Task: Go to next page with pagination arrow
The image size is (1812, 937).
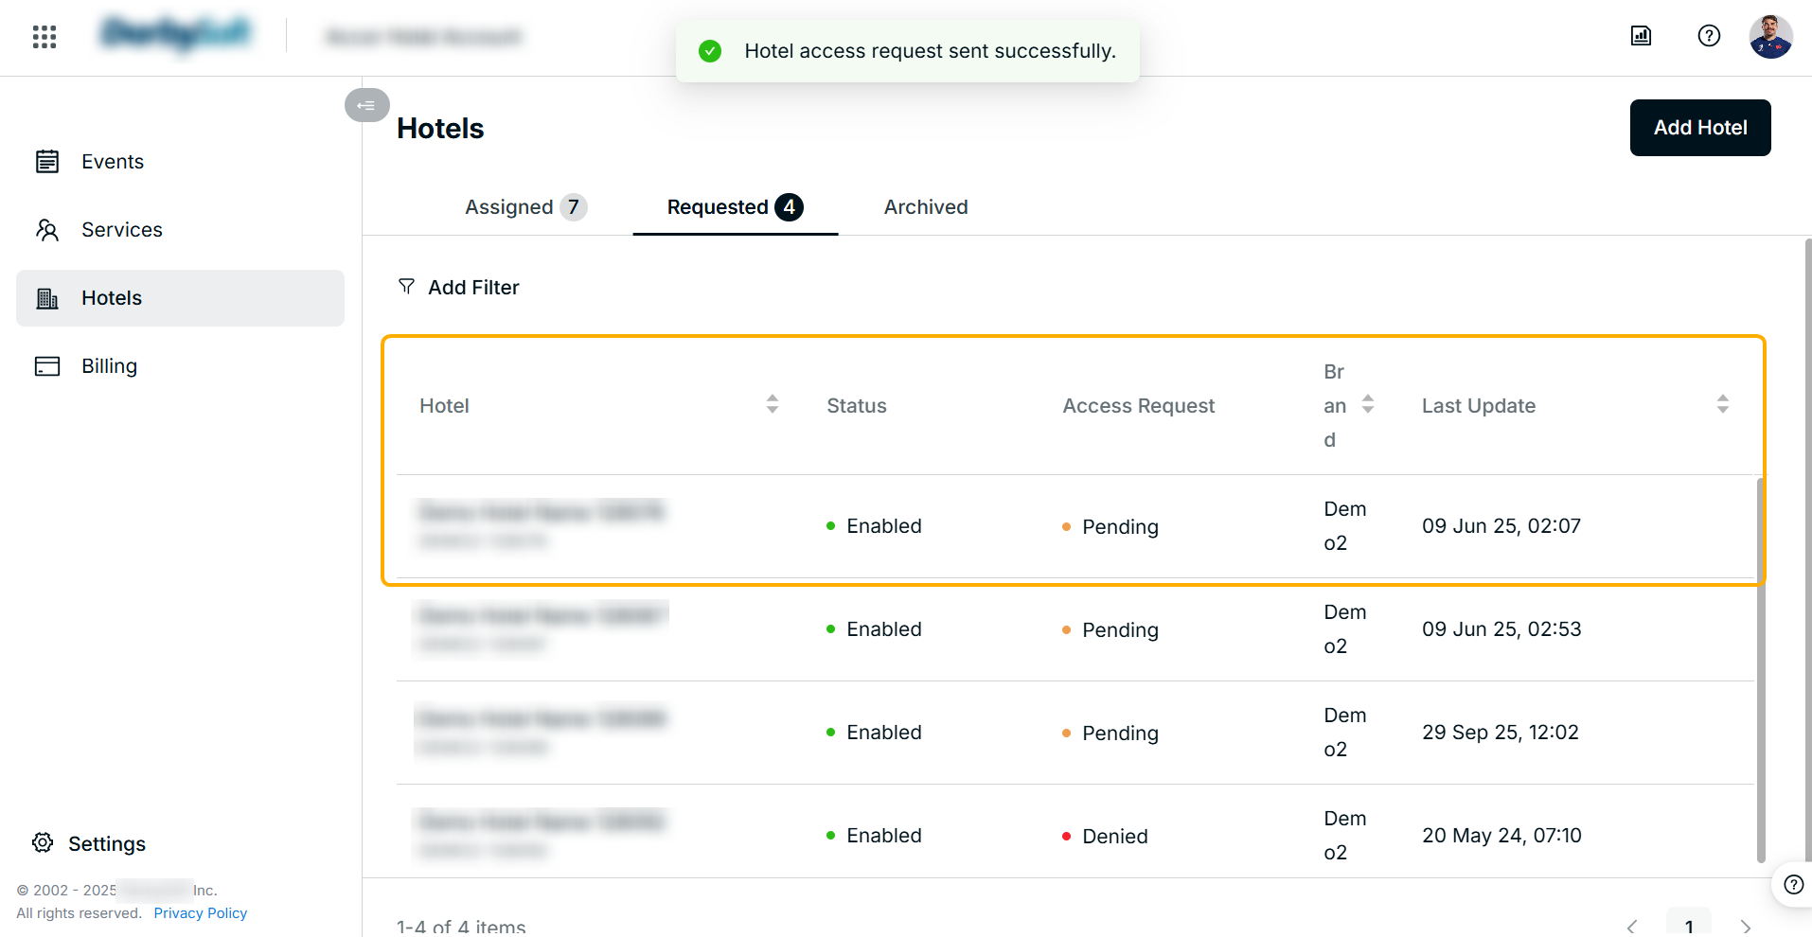Action: 1746,927
